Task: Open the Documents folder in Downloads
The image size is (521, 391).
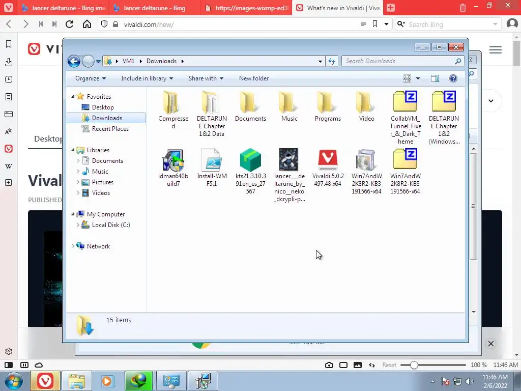Action: coord(250,106)
